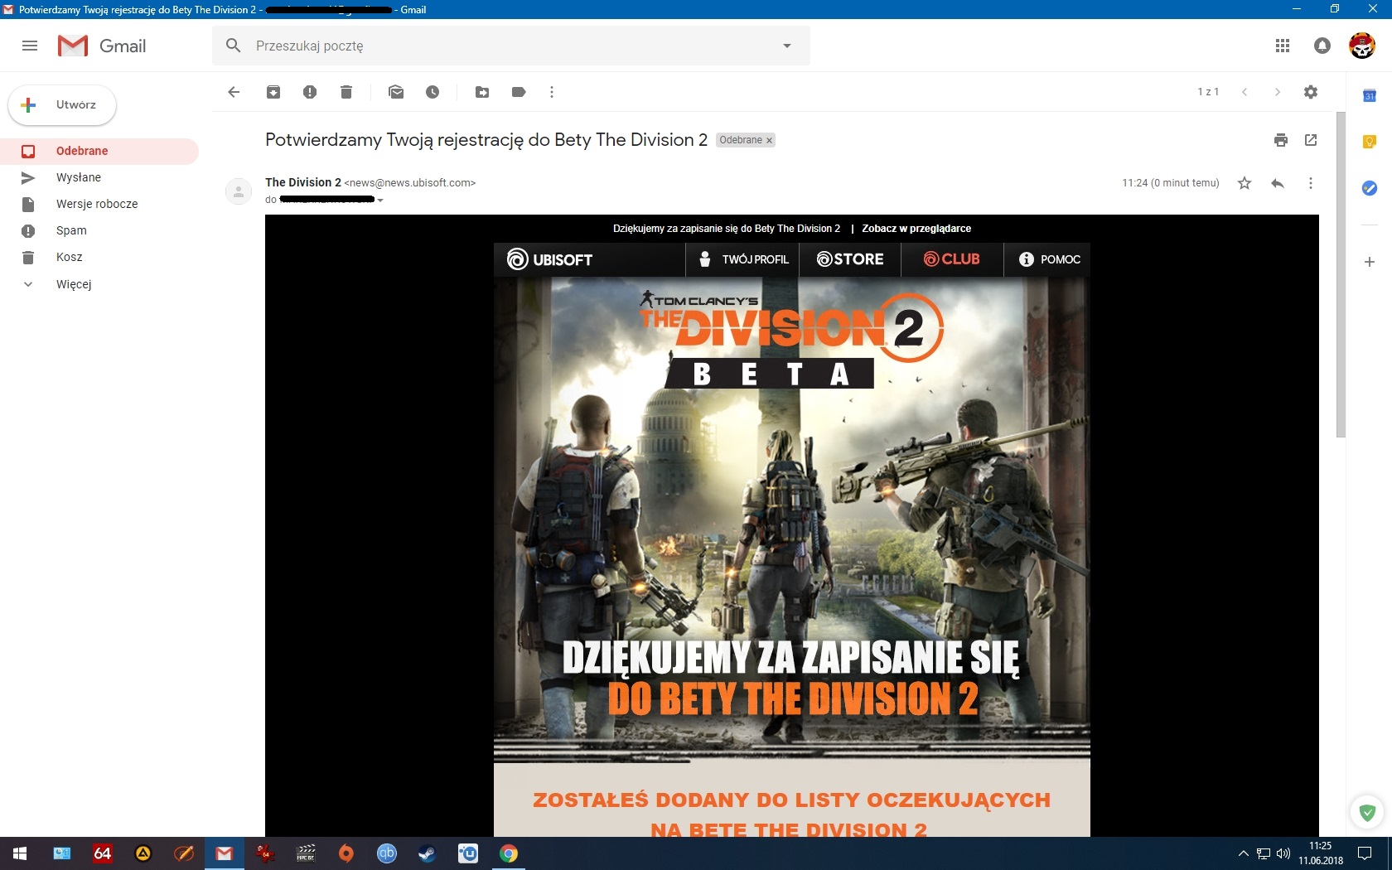This screenshot has width=1392, height=870.
Task: Click the vertical scrollbar of the email
Action: pos(1341,275)
